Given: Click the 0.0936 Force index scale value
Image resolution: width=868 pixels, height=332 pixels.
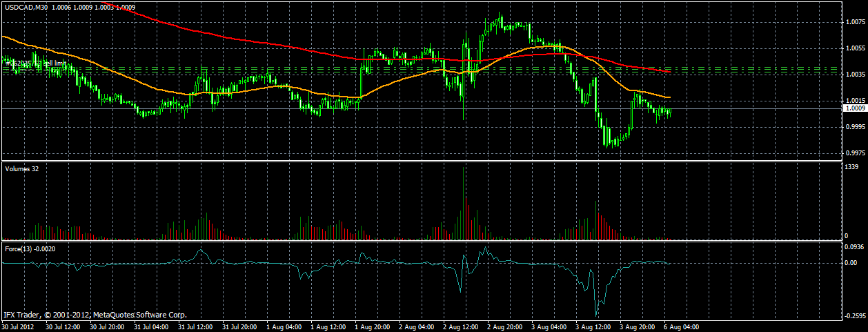Looking at the screenshot, I should [855, 246].
